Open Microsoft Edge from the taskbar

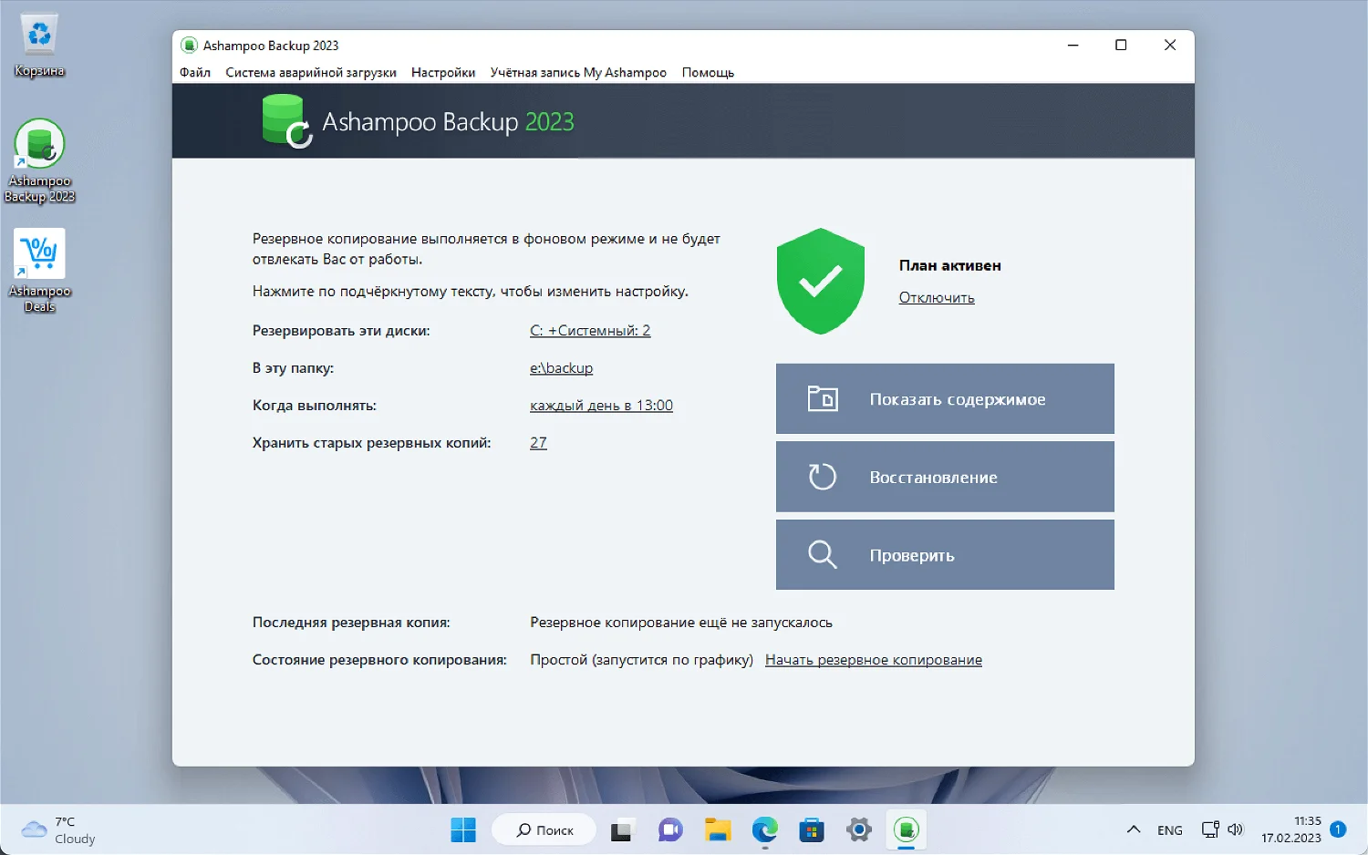(x=764, y=829)
